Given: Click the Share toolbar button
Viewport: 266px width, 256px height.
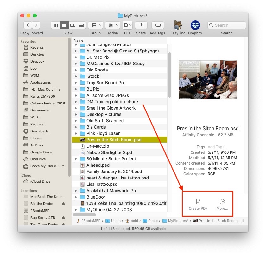Looking at the screenshot, I should pyautogui.click(x=141, y=25).
